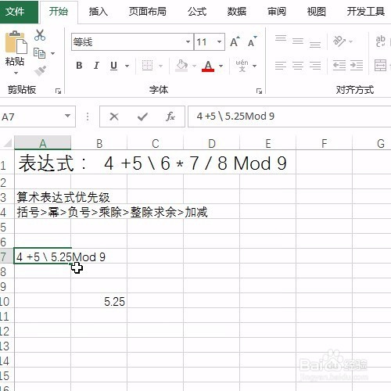Expand the Copy options arrow

[x=52, y=53]
